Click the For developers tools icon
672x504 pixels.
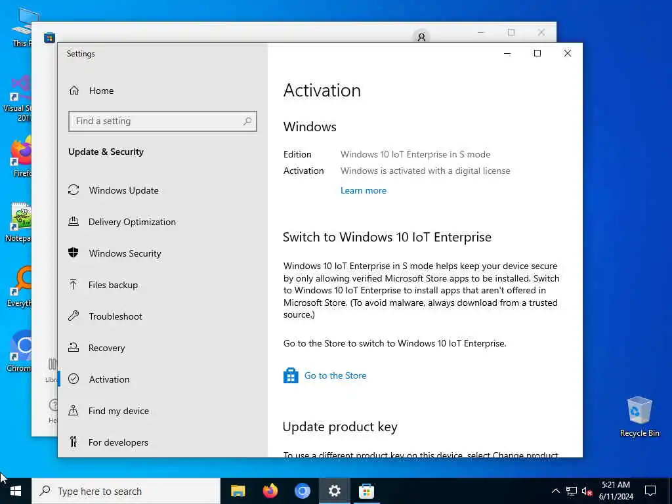point(73,442)
